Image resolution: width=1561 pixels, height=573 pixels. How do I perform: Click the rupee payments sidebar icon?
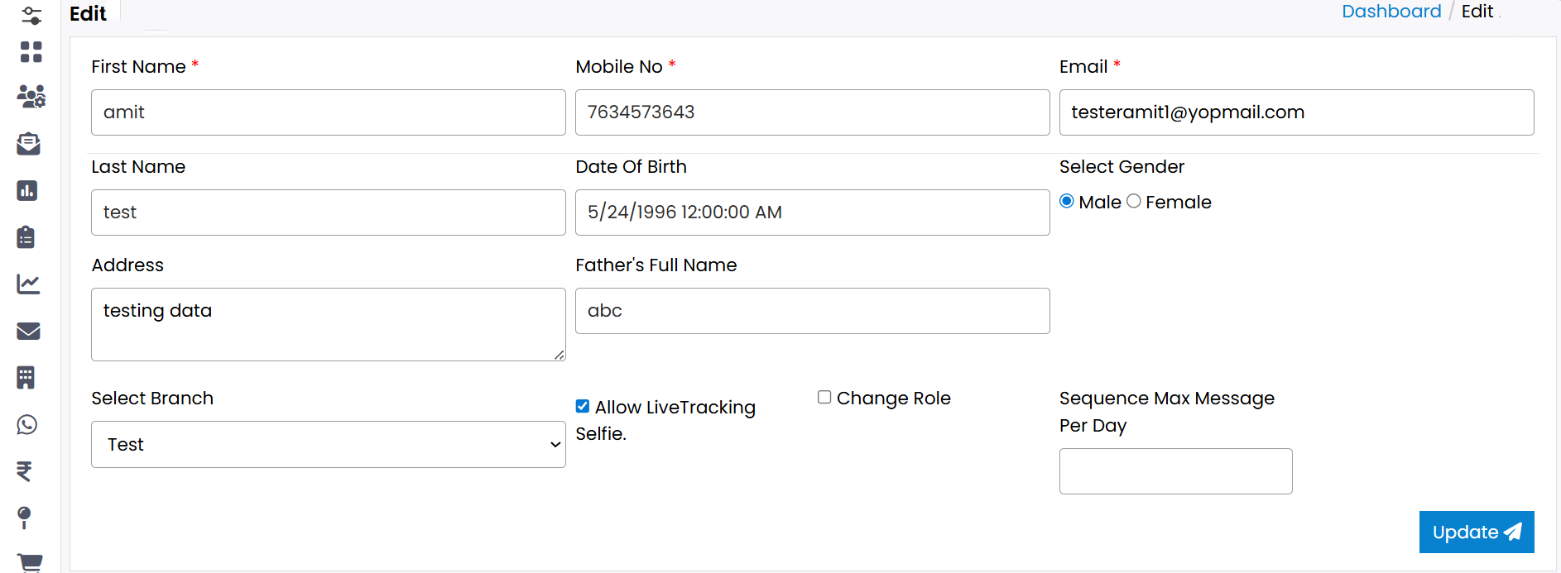[x=25, y=471]
